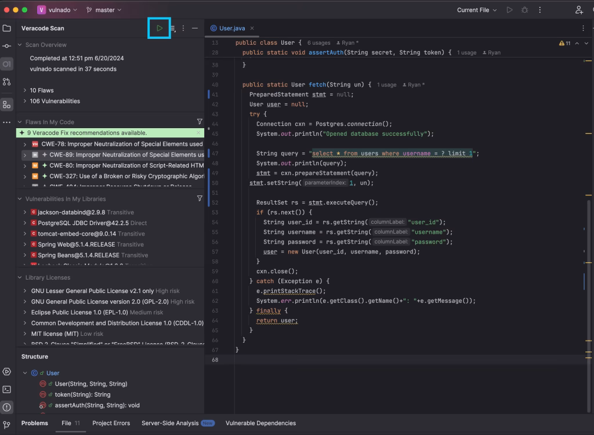Open the master branch dropdown
594x435 pixels.
(x=104, y=10)
